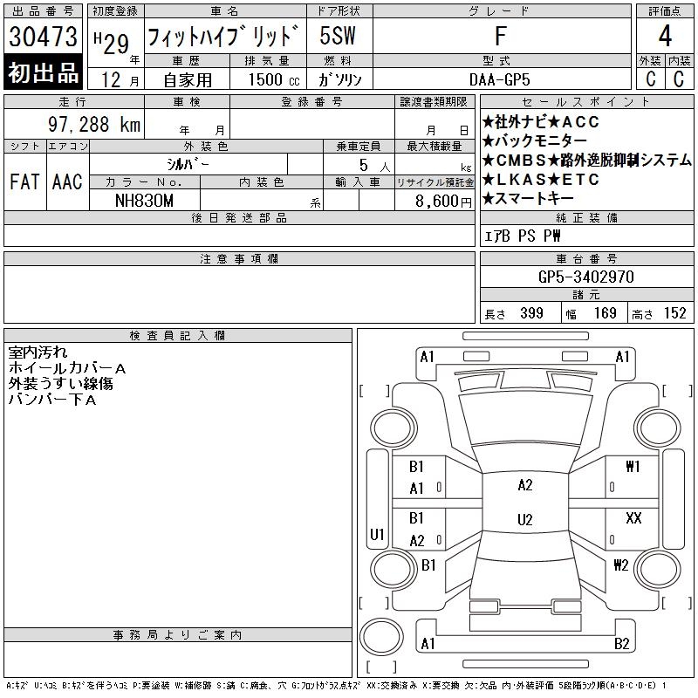This screenshot has width=698, height=698.
Task: Click the chassis number GP5-3402970
Action: (585, 277)
